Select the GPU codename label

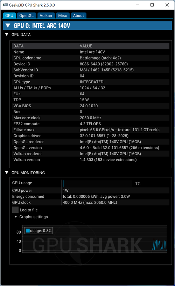(27, 58)
